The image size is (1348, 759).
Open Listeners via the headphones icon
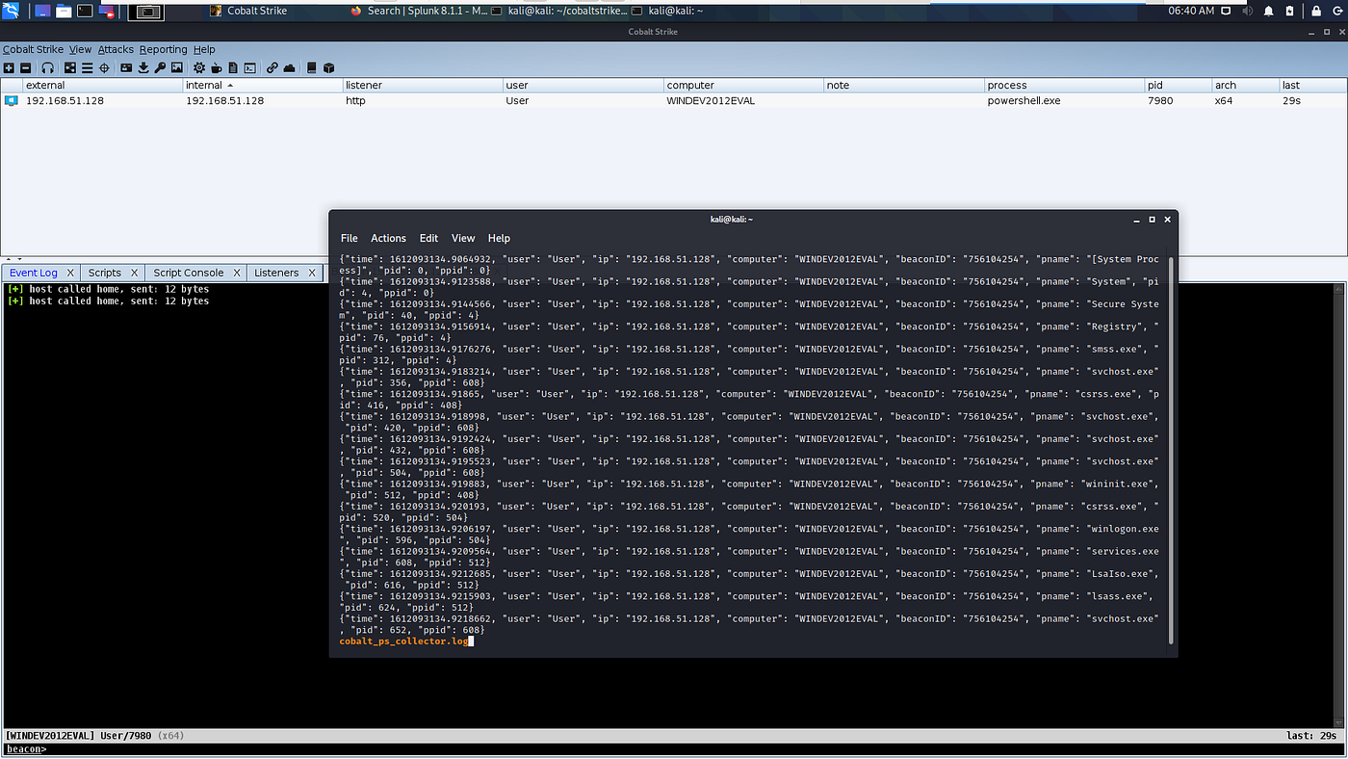tap(47, 68)
